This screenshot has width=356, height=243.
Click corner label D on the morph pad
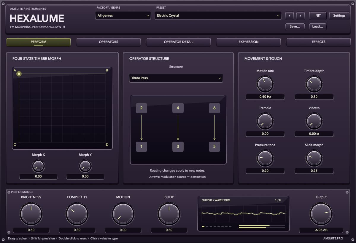tap(107, 145)
